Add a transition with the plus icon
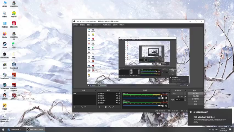This screenshot has width=234, height=132. 178,97
